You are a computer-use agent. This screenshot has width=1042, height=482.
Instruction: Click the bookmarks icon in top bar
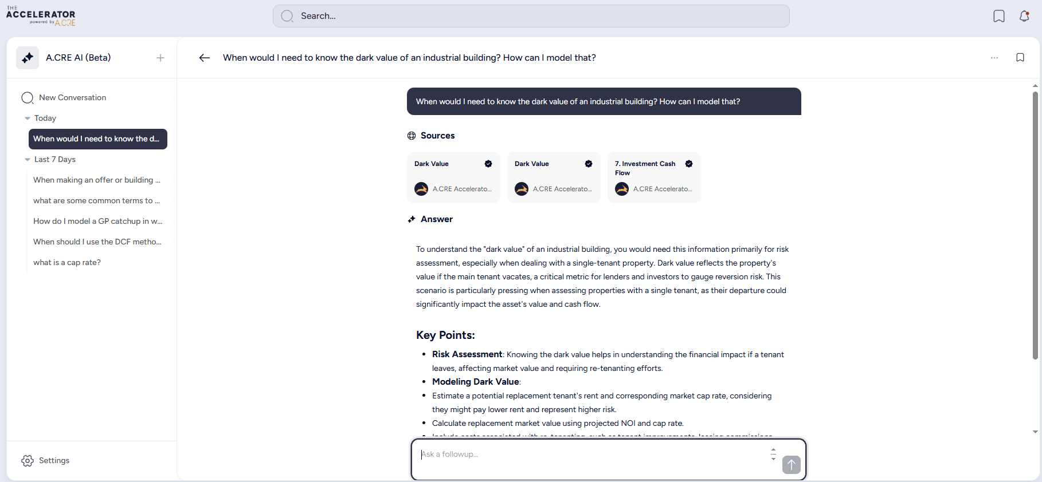pyautogui.click(x=998, y=16)
